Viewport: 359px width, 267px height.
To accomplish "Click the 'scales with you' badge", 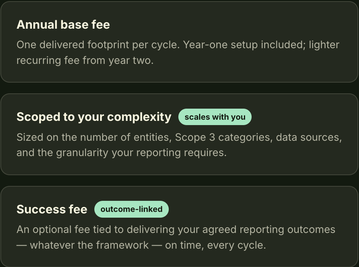I will point(215,117).
